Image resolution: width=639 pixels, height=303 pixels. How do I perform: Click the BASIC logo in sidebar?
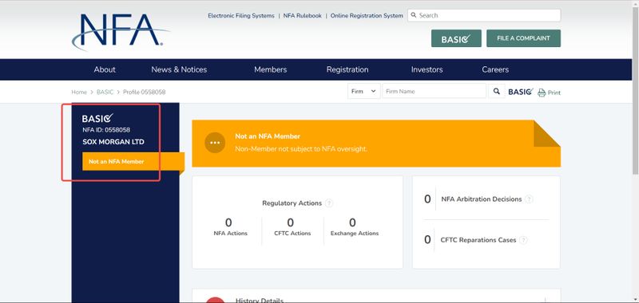pyautogui.click(x=97, y=118)
